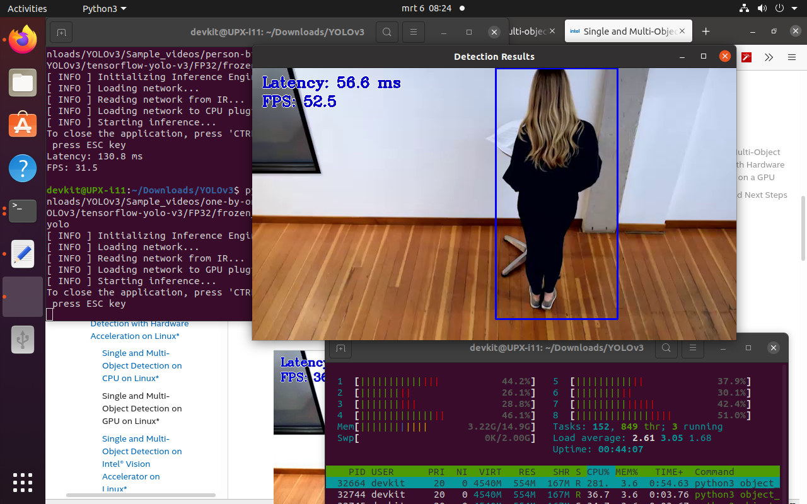Sort htop by the MEM% column
807x504 pixels.
tap(625, 472)
